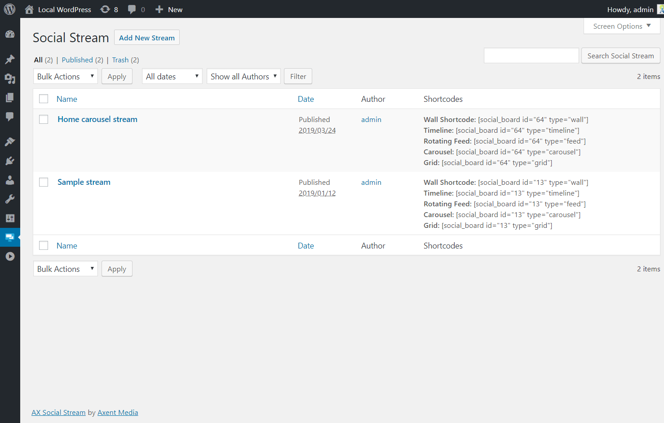Expand the All dates filter dropdown
The height and width of the screenshot is (423, 664).
(x=172, y=76)
